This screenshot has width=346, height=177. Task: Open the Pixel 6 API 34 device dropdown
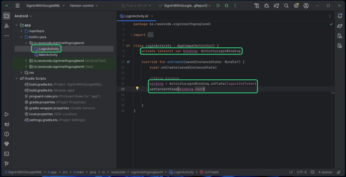136,6
